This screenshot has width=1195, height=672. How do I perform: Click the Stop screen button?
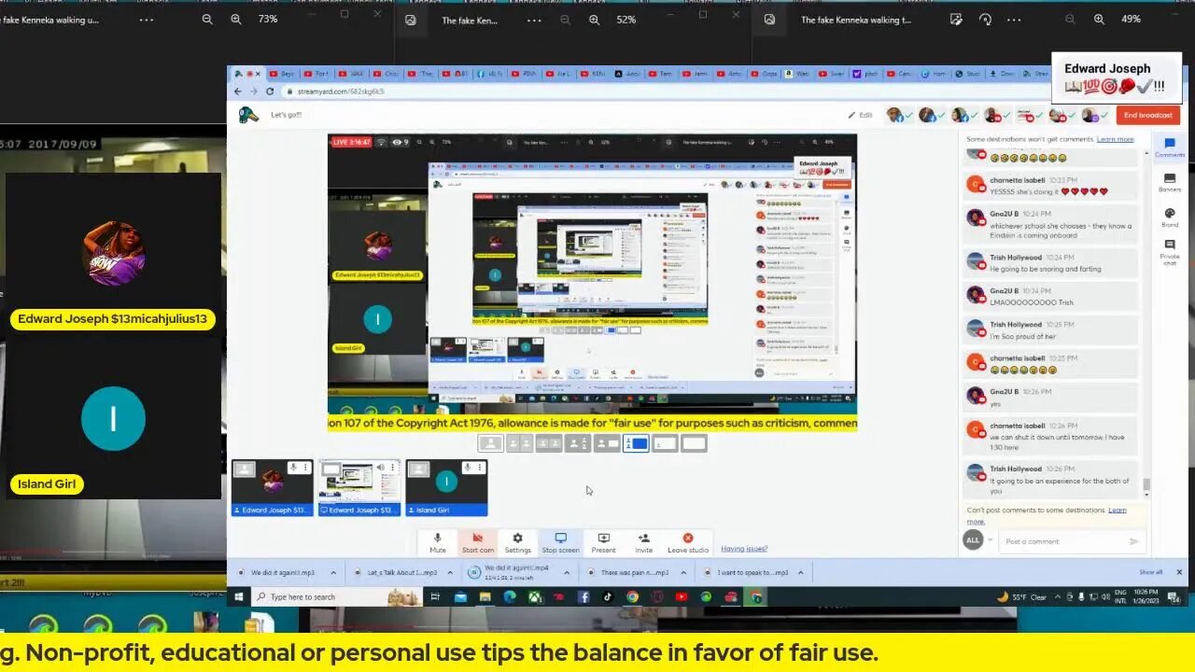[x=560, y=542]
